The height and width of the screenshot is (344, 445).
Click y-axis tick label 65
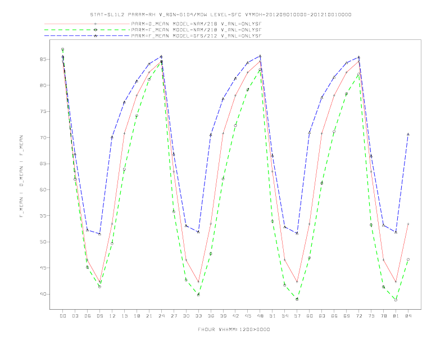point(43,164)
